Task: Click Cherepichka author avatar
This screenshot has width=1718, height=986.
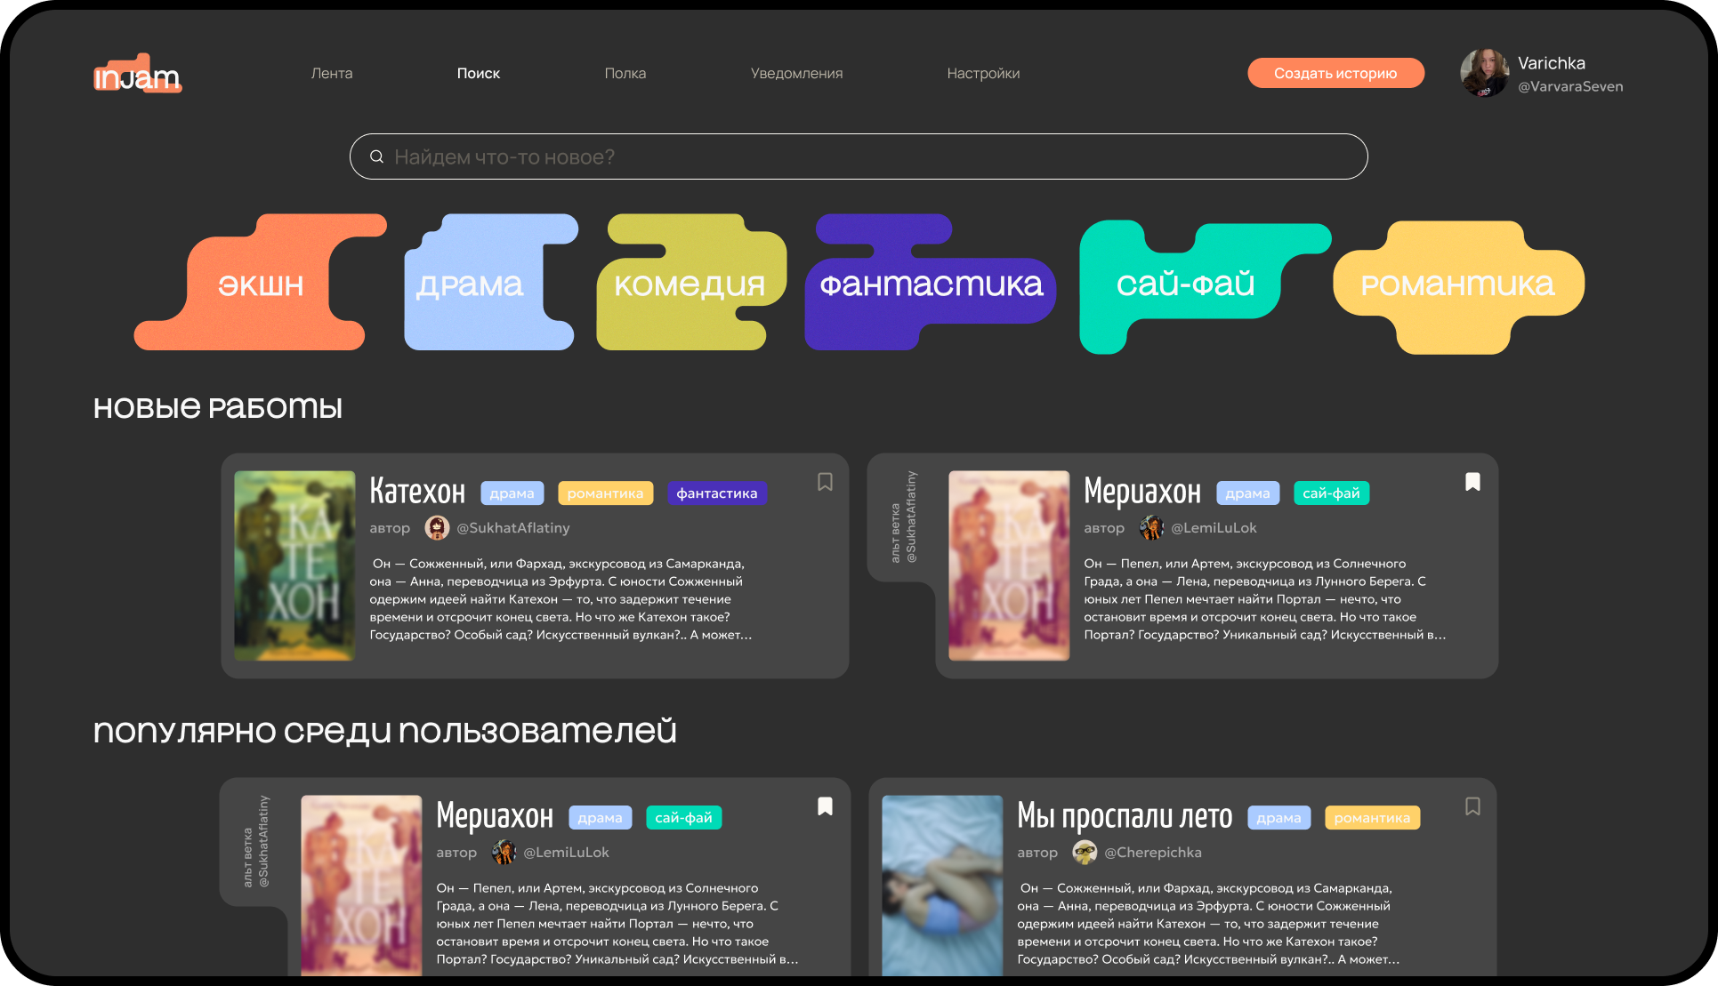Action: [1085, 853]
